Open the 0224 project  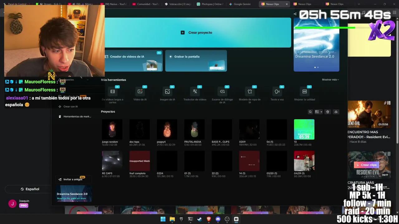pos(167,161)
